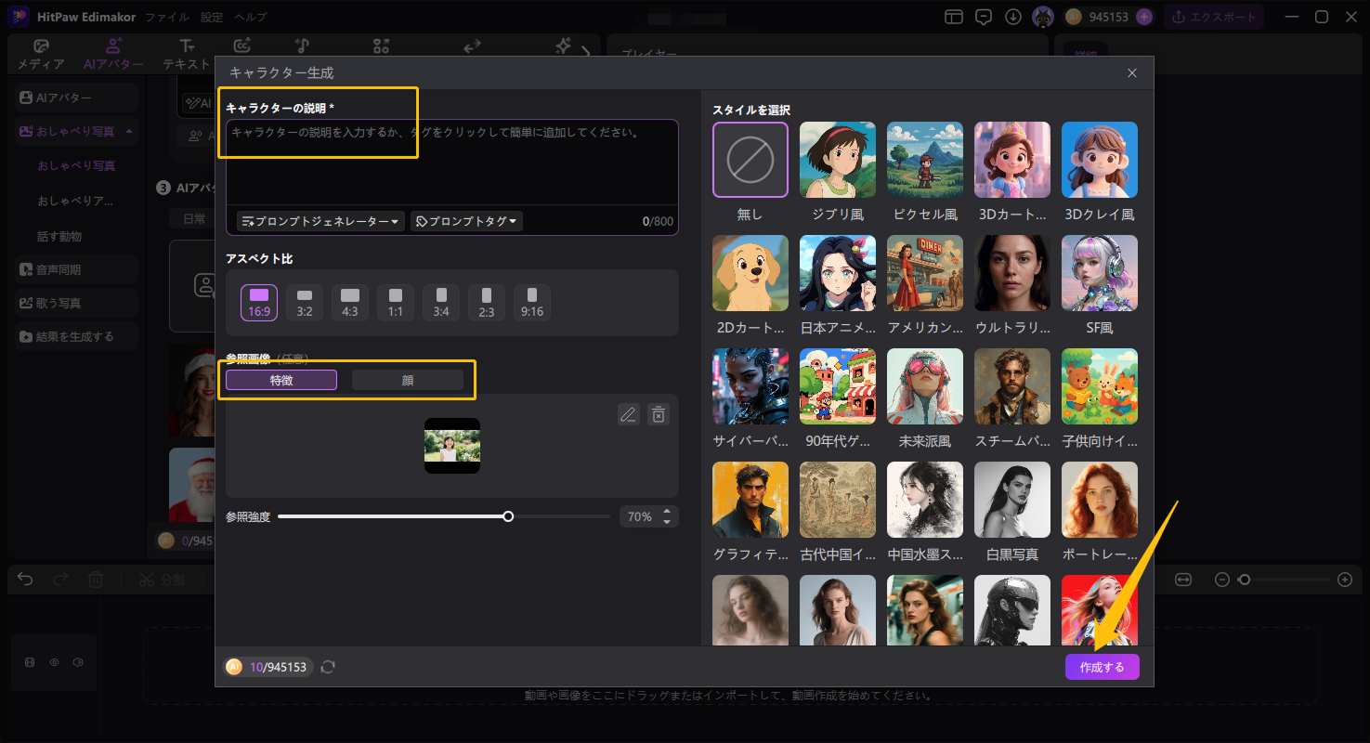This screenshot has height=743, width=1370.
Task: Open the プロンプトジェネレーター dropdown
Action: pyautogui.click(x=320, y=221)
